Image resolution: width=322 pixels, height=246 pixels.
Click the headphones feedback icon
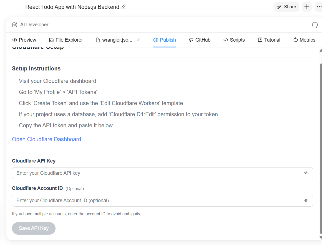[x=315, y=25]
